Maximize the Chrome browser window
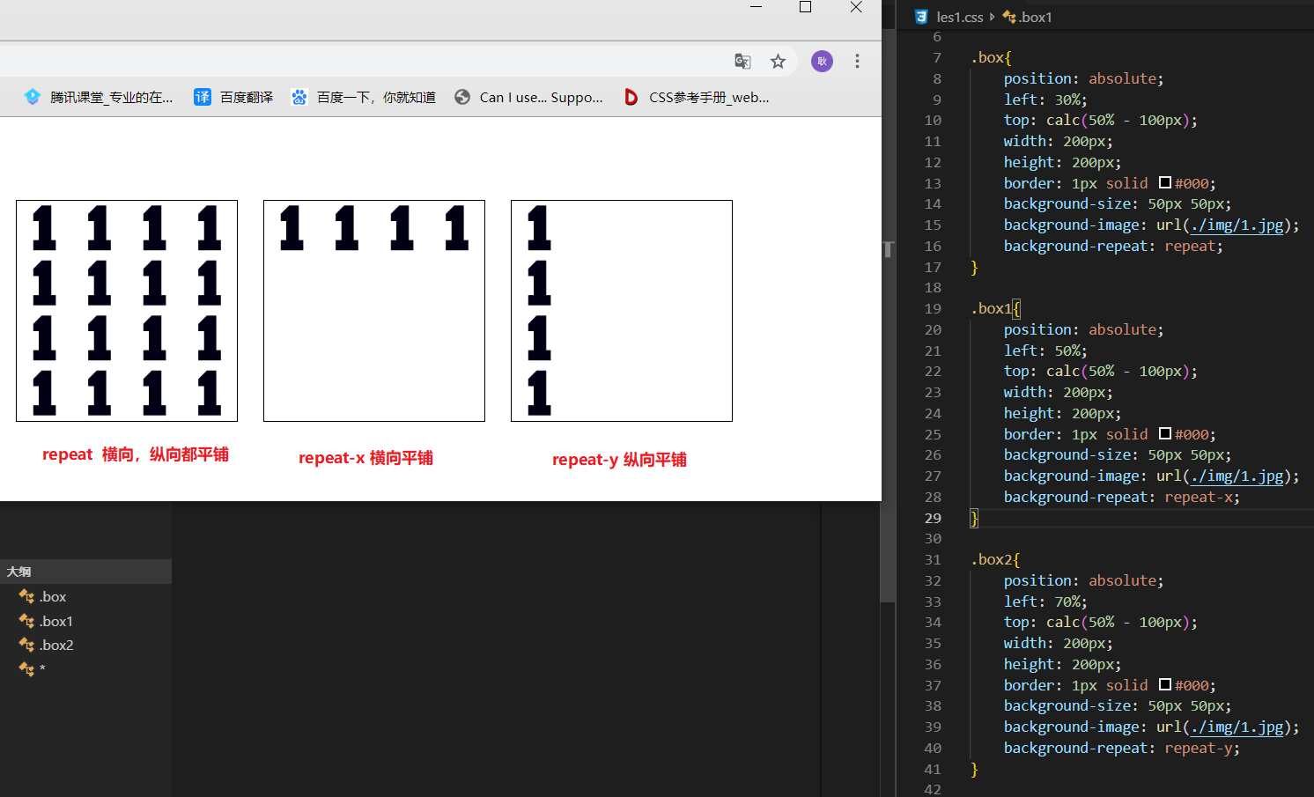The width and height of the screenshot is (1314, 797). pyautogui.click(x=805, y=7)
